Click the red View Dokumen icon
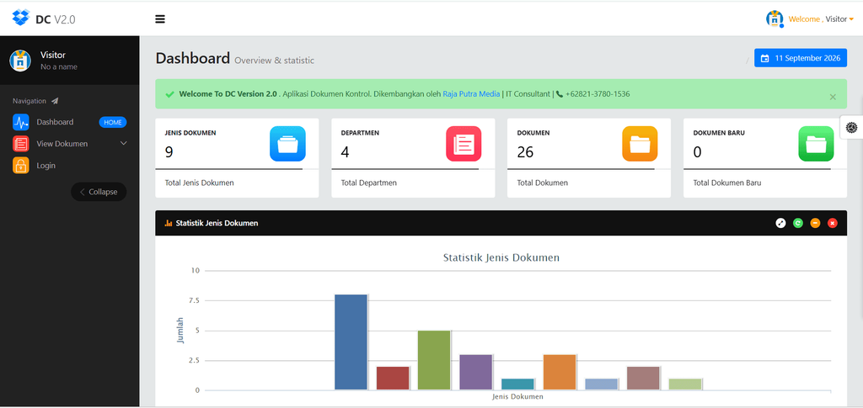Viewport: 863px width, 408px height. (x=21, y=144)
